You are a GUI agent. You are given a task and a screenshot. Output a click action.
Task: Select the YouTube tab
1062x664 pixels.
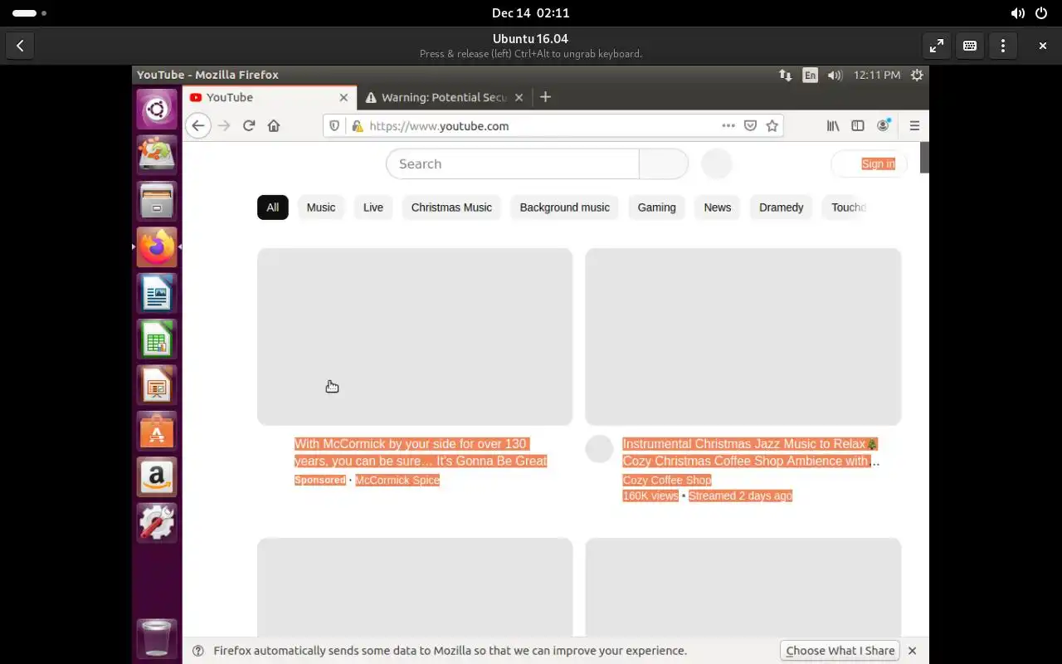pos(270,97)
